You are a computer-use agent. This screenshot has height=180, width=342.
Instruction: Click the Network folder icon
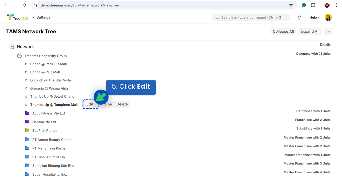[x=12, y=47]
